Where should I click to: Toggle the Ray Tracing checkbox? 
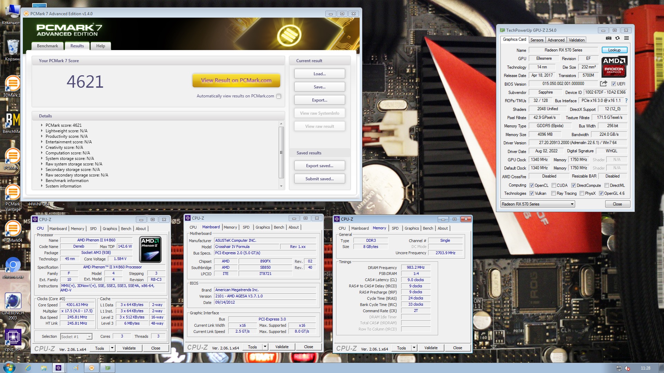coord(554,193)
